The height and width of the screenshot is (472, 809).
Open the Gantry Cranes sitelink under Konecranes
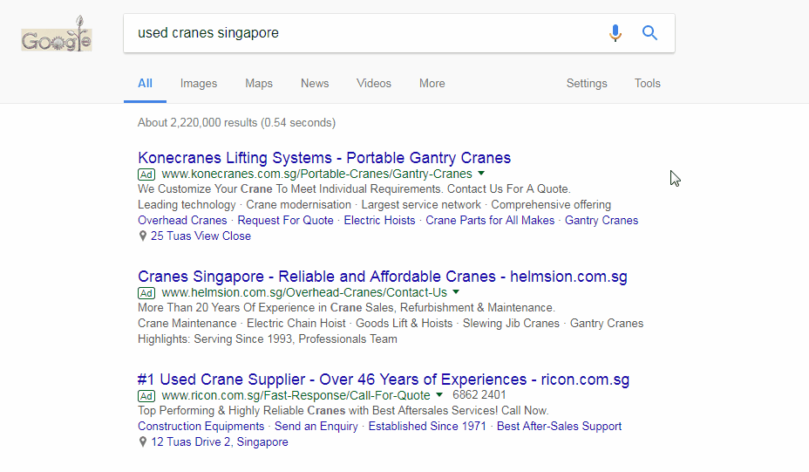[601, 221]
